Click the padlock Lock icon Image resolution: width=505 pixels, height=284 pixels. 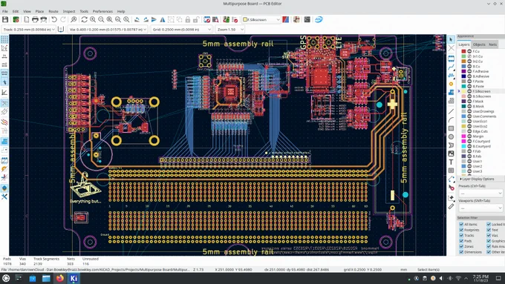coord(187,19)
